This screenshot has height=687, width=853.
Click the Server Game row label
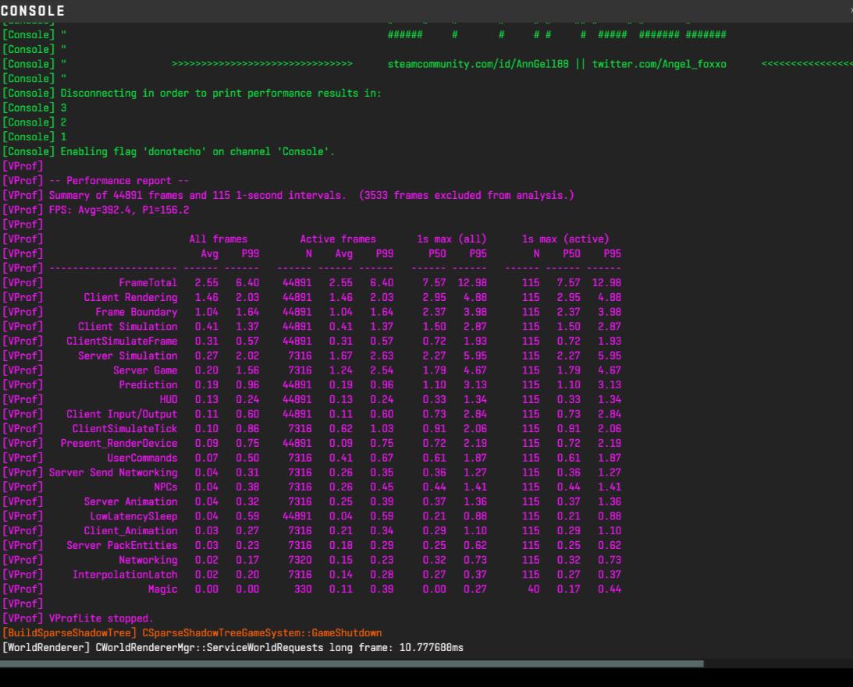coord(145,370)
